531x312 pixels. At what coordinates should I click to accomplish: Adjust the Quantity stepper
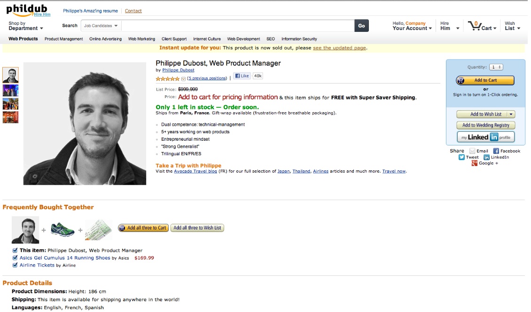coord(496,67)
